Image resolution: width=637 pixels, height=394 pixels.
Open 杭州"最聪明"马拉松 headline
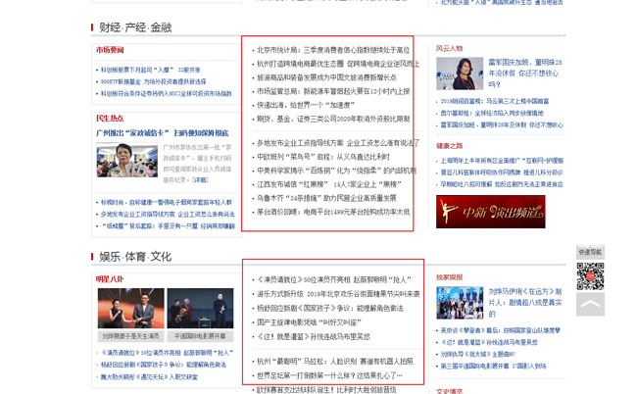(335, 361)
